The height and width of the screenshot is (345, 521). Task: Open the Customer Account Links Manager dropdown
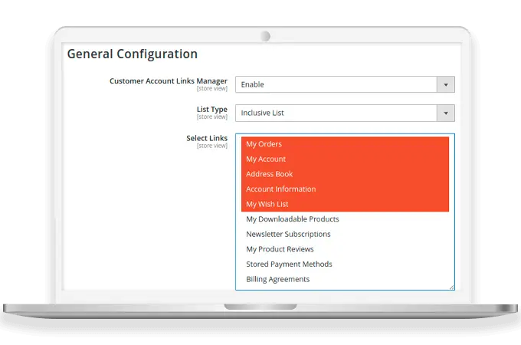pos(336,84)
